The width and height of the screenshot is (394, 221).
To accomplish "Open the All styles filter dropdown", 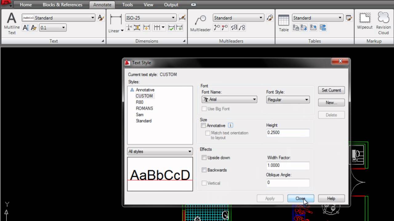I will 160,152.
